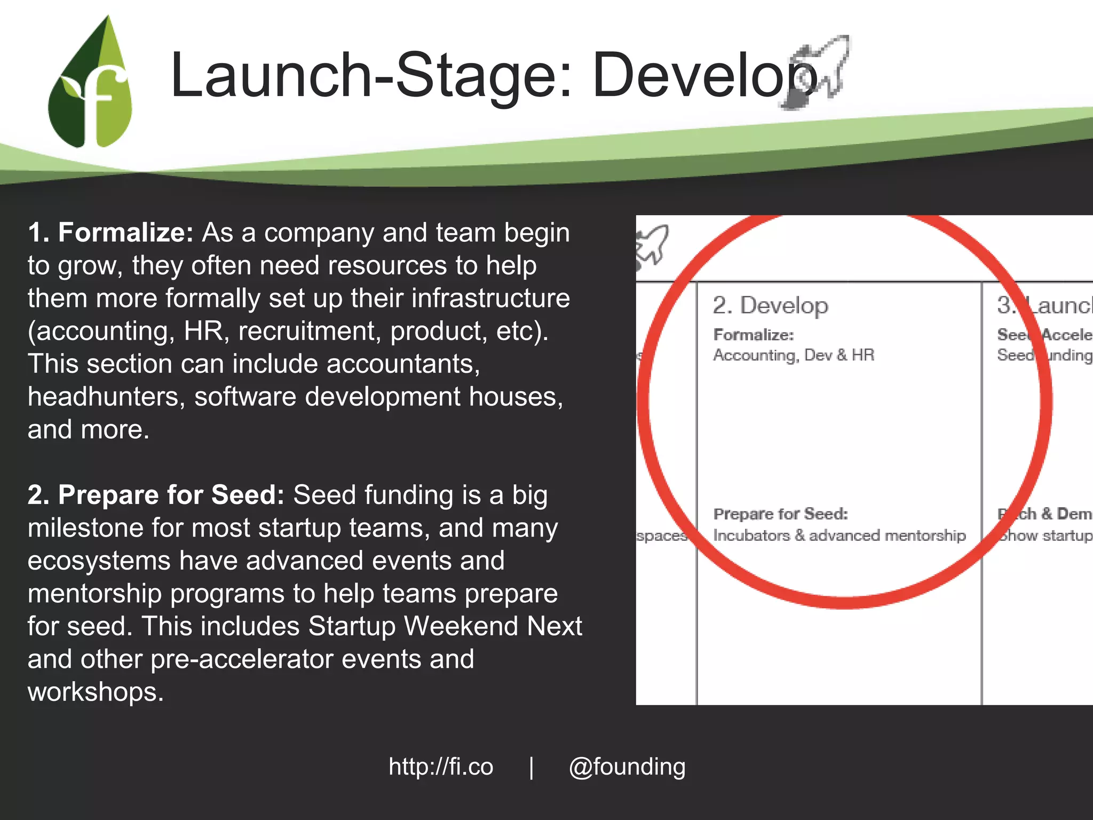This screenshot has width=1093, height=820.
Task: Click 'Accounting, Dev & HR' in the diagram
Action: pyautogui.click(x=794, y=355)
